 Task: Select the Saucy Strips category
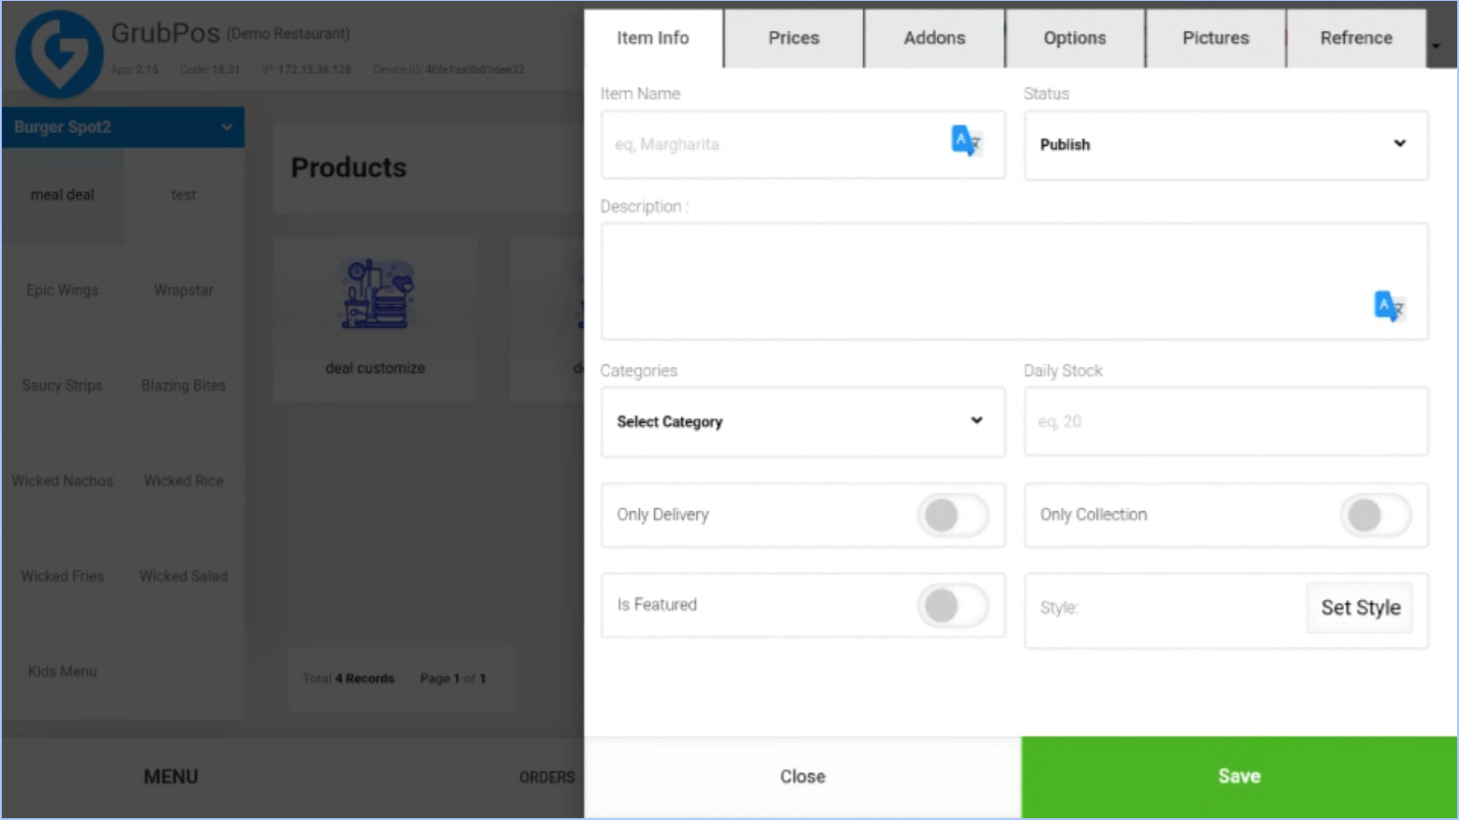(x=63, y=387)
